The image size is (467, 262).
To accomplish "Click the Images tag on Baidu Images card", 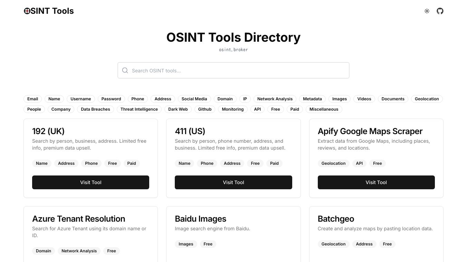I will [186, 244].
